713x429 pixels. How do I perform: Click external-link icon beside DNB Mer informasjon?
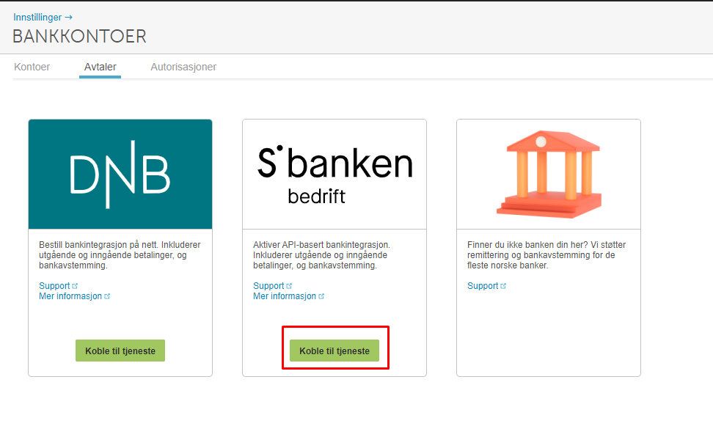click(107, 296)
